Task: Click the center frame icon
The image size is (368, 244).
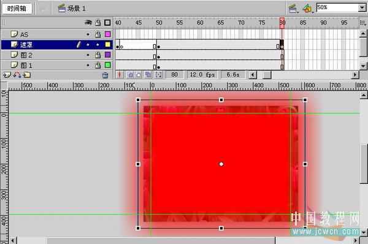Action: 120,75
